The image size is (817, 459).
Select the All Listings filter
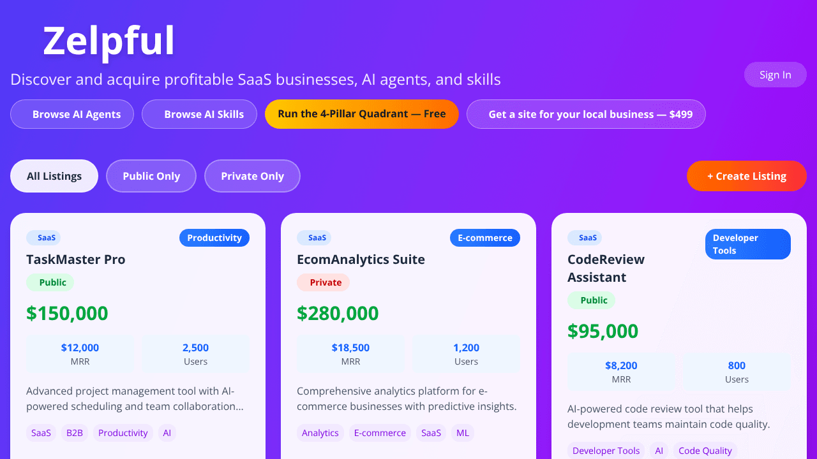[x=54, y=176]
